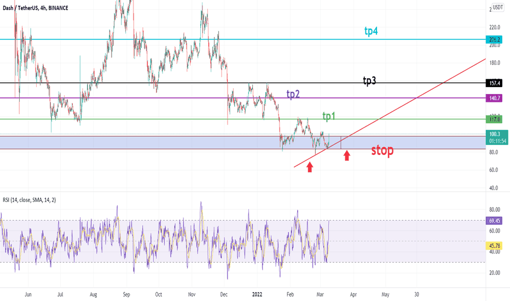Image resolution: width=510 pixels, height=301 pixels.
Task: Select the tp4 text label
Action: [371, 31]
